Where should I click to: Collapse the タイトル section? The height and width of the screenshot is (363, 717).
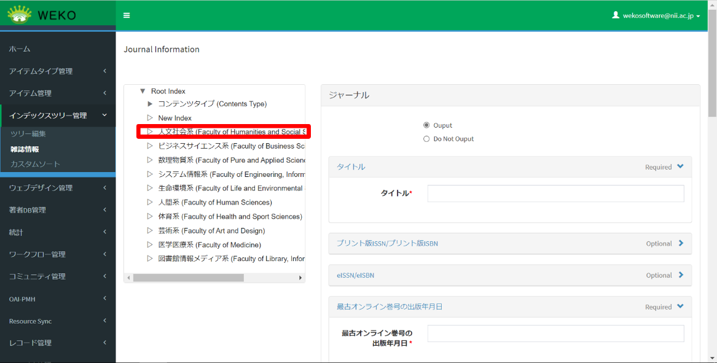tap(681, 166)
